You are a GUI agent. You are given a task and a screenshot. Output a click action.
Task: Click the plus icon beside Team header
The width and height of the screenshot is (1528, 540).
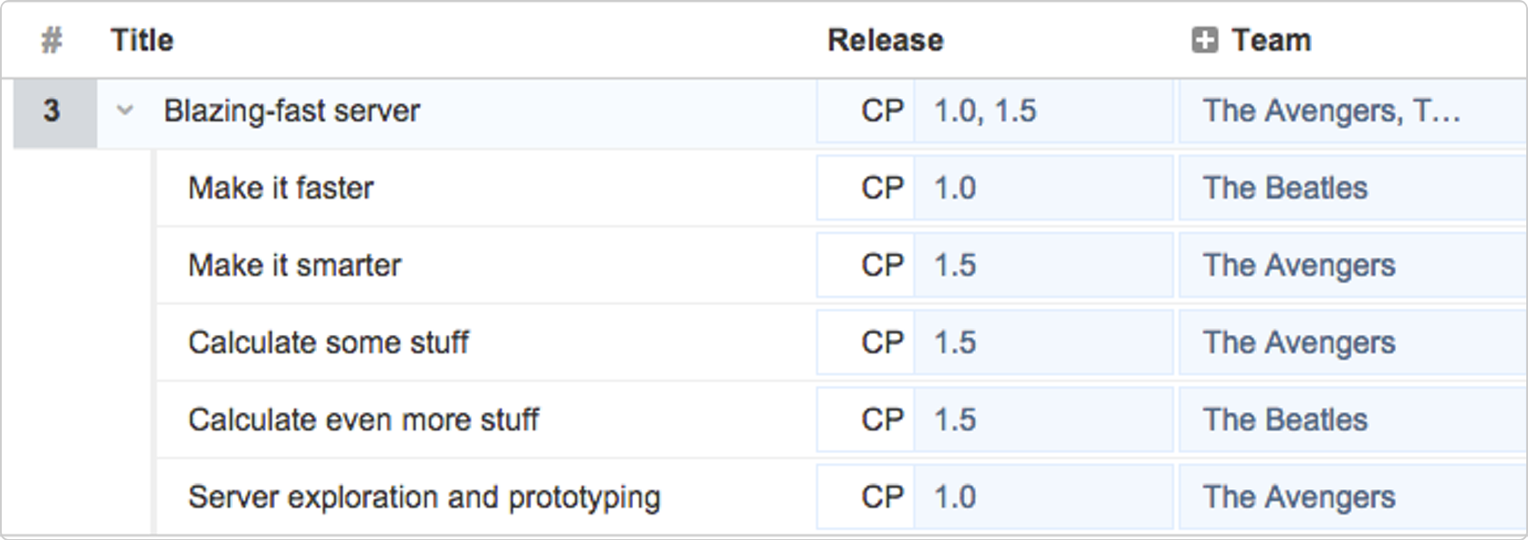pyautogui.click(x=1204, y=40)
